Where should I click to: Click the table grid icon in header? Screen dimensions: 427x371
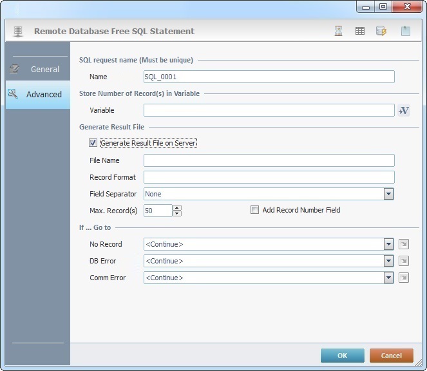[360, 31]
